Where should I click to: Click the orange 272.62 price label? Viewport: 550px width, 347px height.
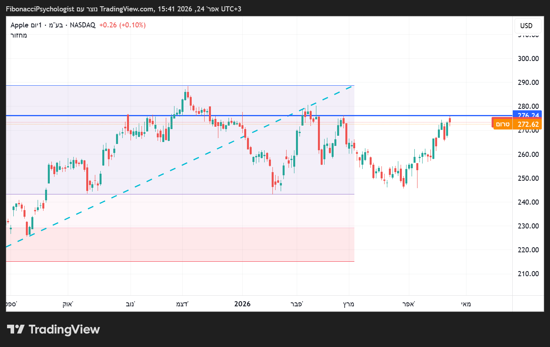pyautogui.click(x=528, y=124)
